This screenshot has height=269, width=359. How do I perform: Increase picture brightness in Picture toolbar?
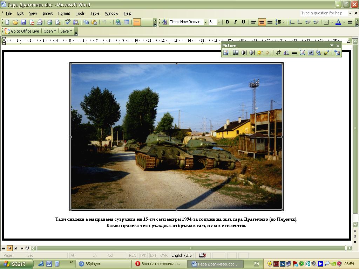pos(260,53)
